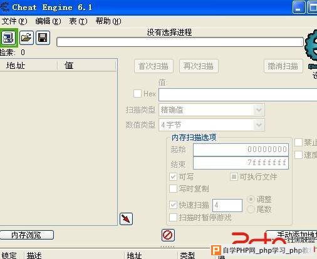317x259 pixels.
Task: Enable 扫描时暂停游戏 checkbox
Action: tap(173, 218)
